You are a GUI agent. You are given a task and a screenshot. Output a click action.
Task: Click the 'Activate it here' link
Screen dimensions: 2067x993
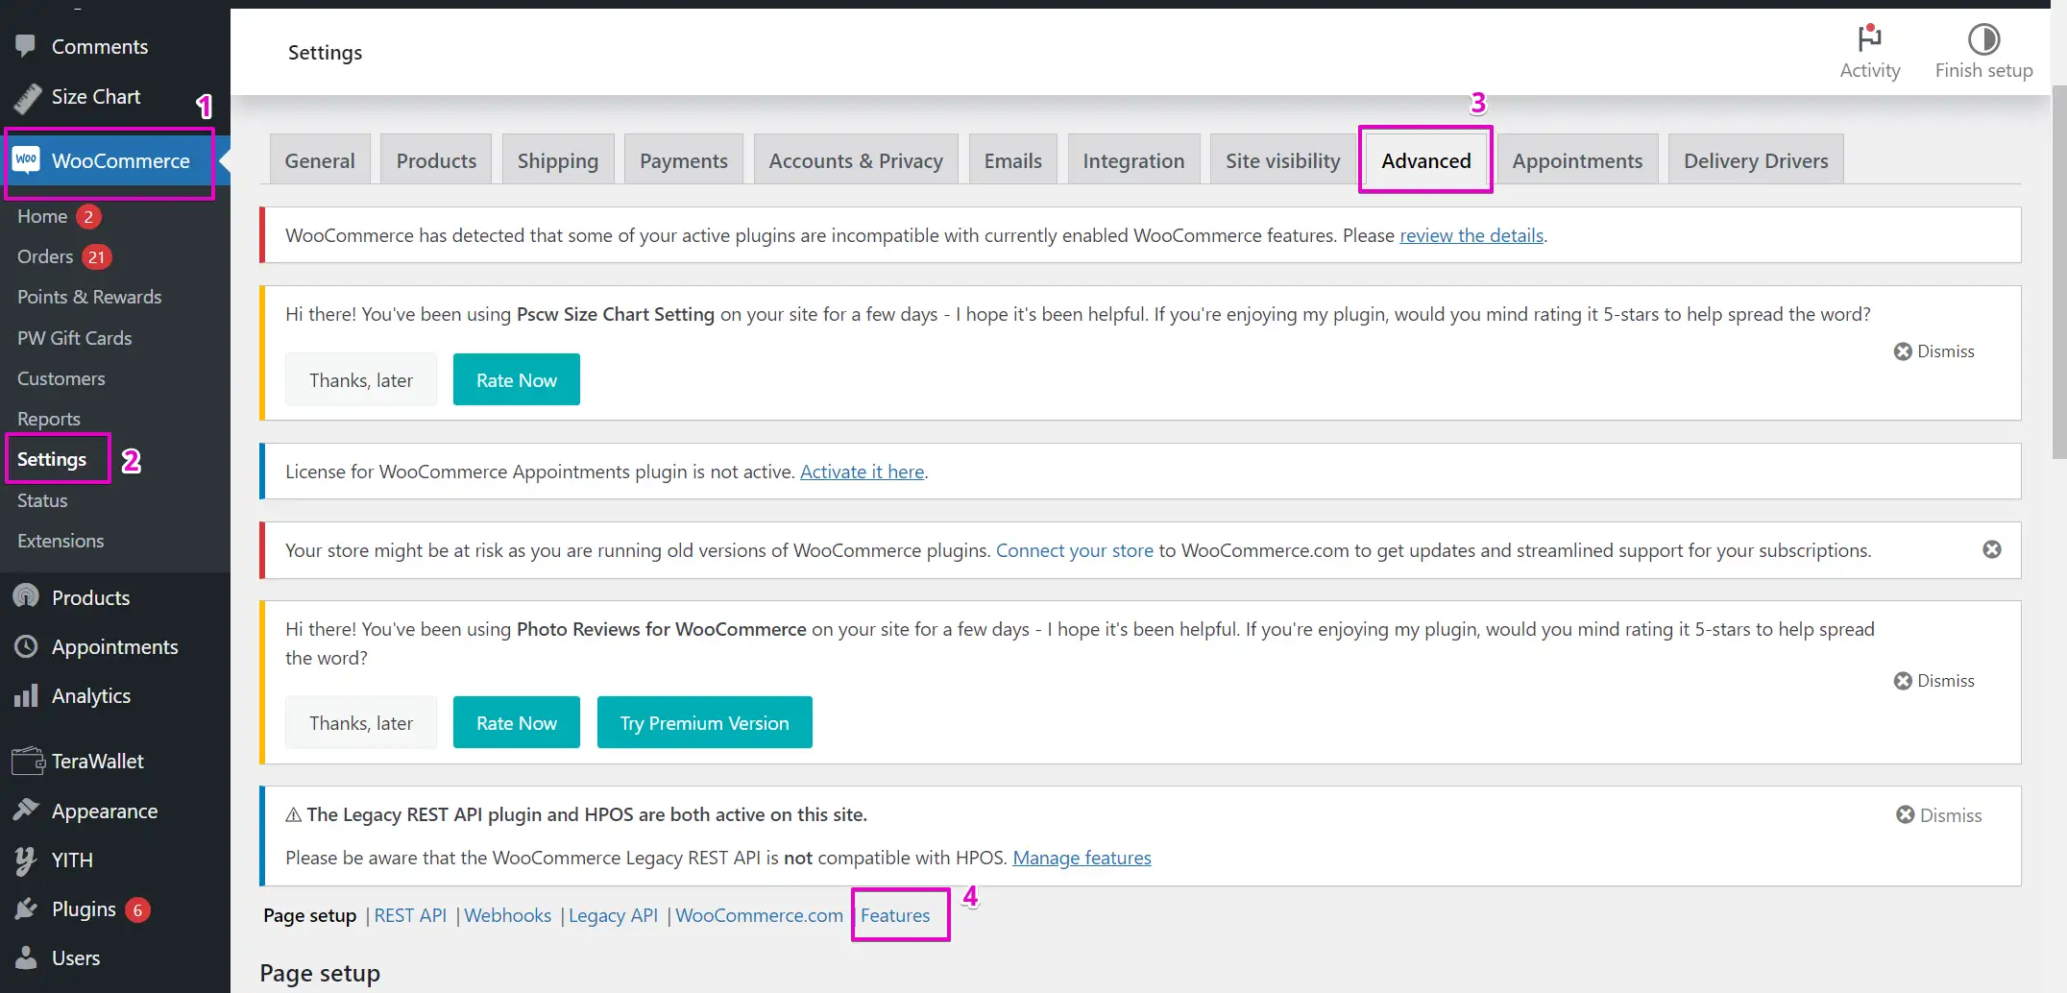[x=862, y=472]
